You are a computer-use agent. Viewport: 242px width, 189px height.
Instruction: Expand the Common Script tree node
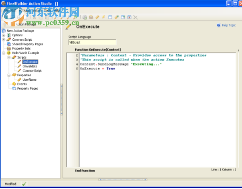4,40
